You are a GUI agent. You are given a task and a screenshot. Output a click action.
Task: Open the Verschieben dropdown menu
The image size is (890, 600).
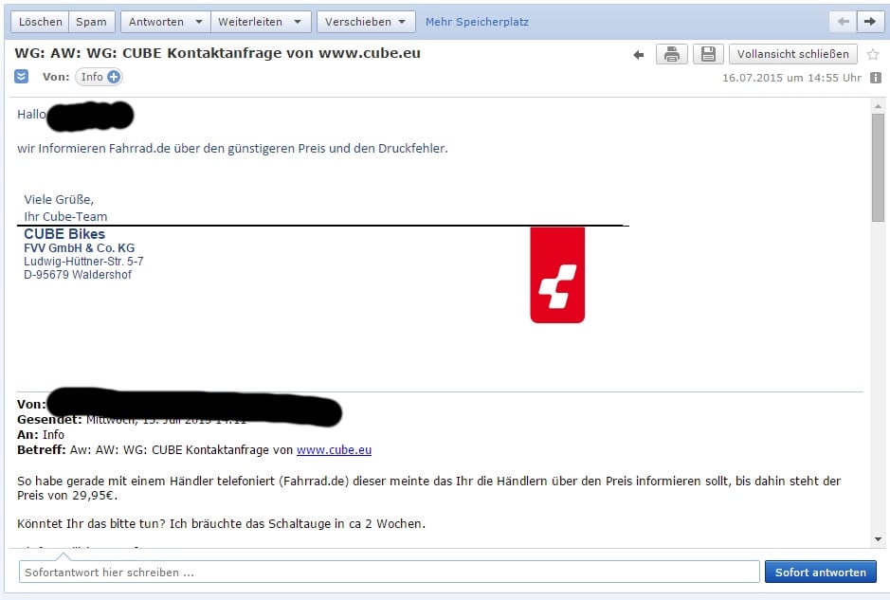pos(366,22)
